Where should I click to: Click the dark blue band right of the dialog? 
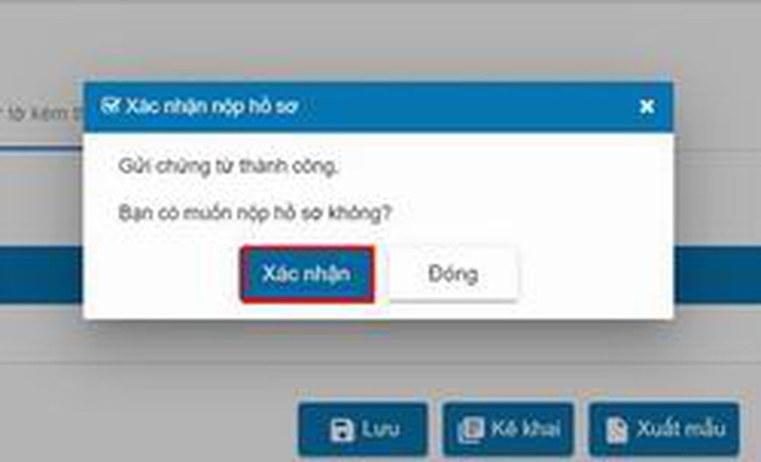tap(717, 275)
